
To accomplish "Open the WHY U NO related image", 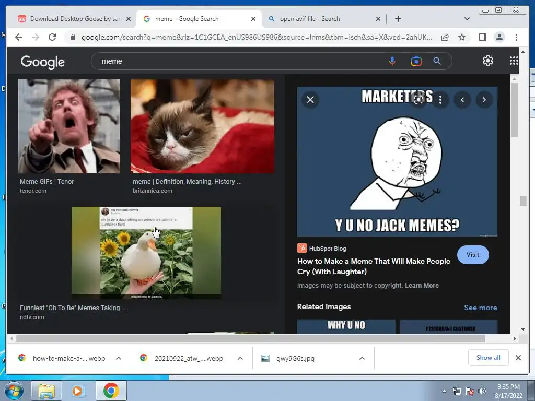I will [346, 327].
